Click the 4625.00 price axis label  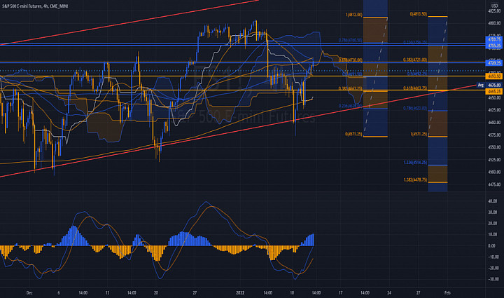click(494, 110)
